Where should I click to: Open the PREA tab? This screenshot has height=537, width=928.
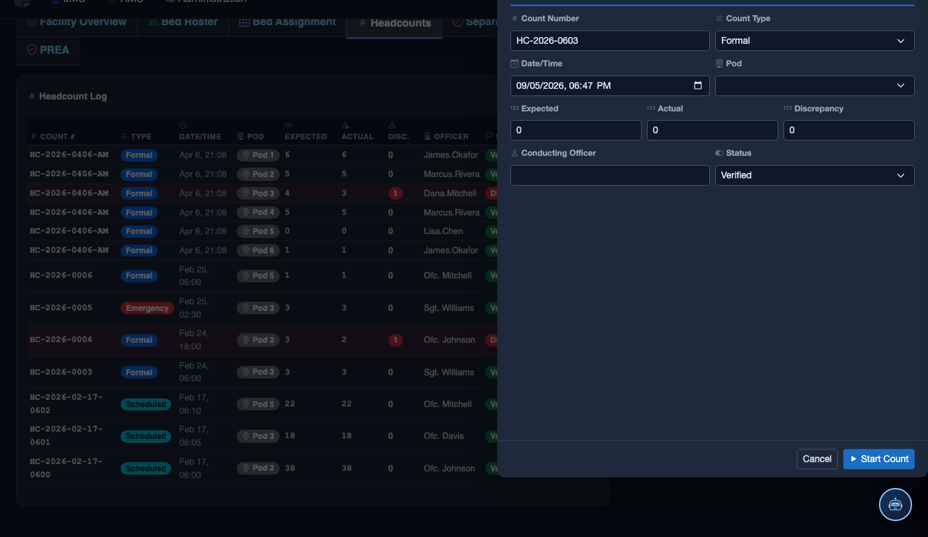coord(48,50)
